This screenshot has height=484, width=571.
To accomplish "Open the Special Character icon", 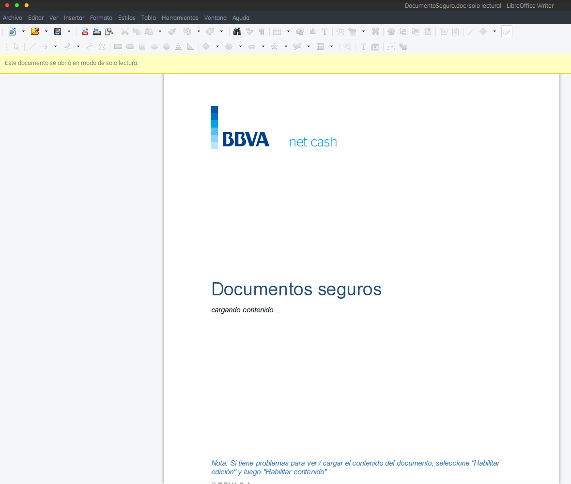I will pyautogui.click(x=375, y=32).
